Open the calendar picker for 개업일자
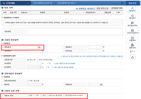Image resolution: width=141 pixels, height=99 pixels. pos(39,47)
